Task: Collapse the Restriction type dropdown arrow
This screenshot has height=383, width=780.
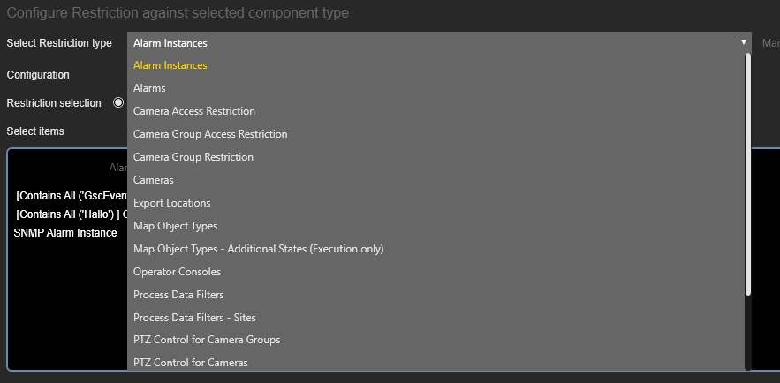Action: coord(743,42)
